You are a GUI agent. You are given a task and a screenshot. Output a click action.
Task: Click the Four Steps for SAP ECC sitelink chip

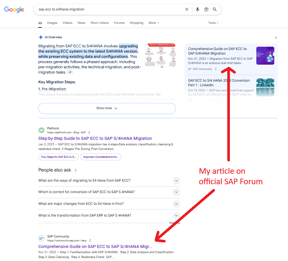58,157
